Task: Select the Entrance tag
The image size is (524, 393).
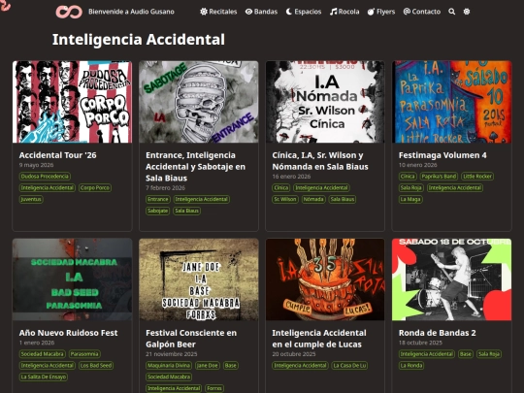Action: (x=158, y=199)
